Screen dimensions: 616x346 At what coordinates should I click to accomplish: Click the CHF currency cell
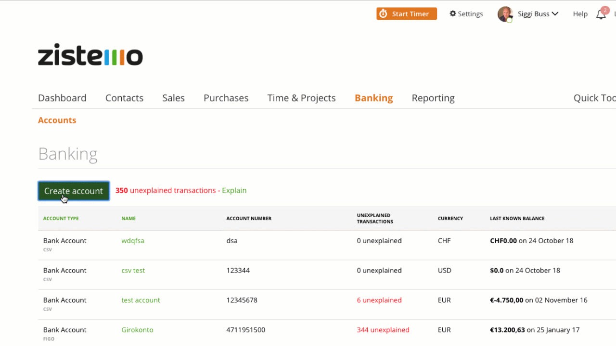444,241
